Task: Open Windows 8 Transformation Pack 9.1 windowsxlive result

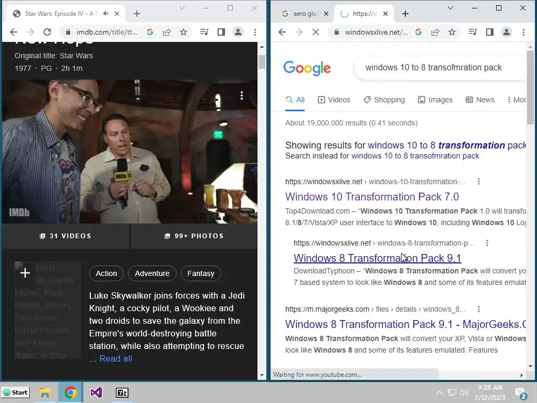Action: point(378,258)
